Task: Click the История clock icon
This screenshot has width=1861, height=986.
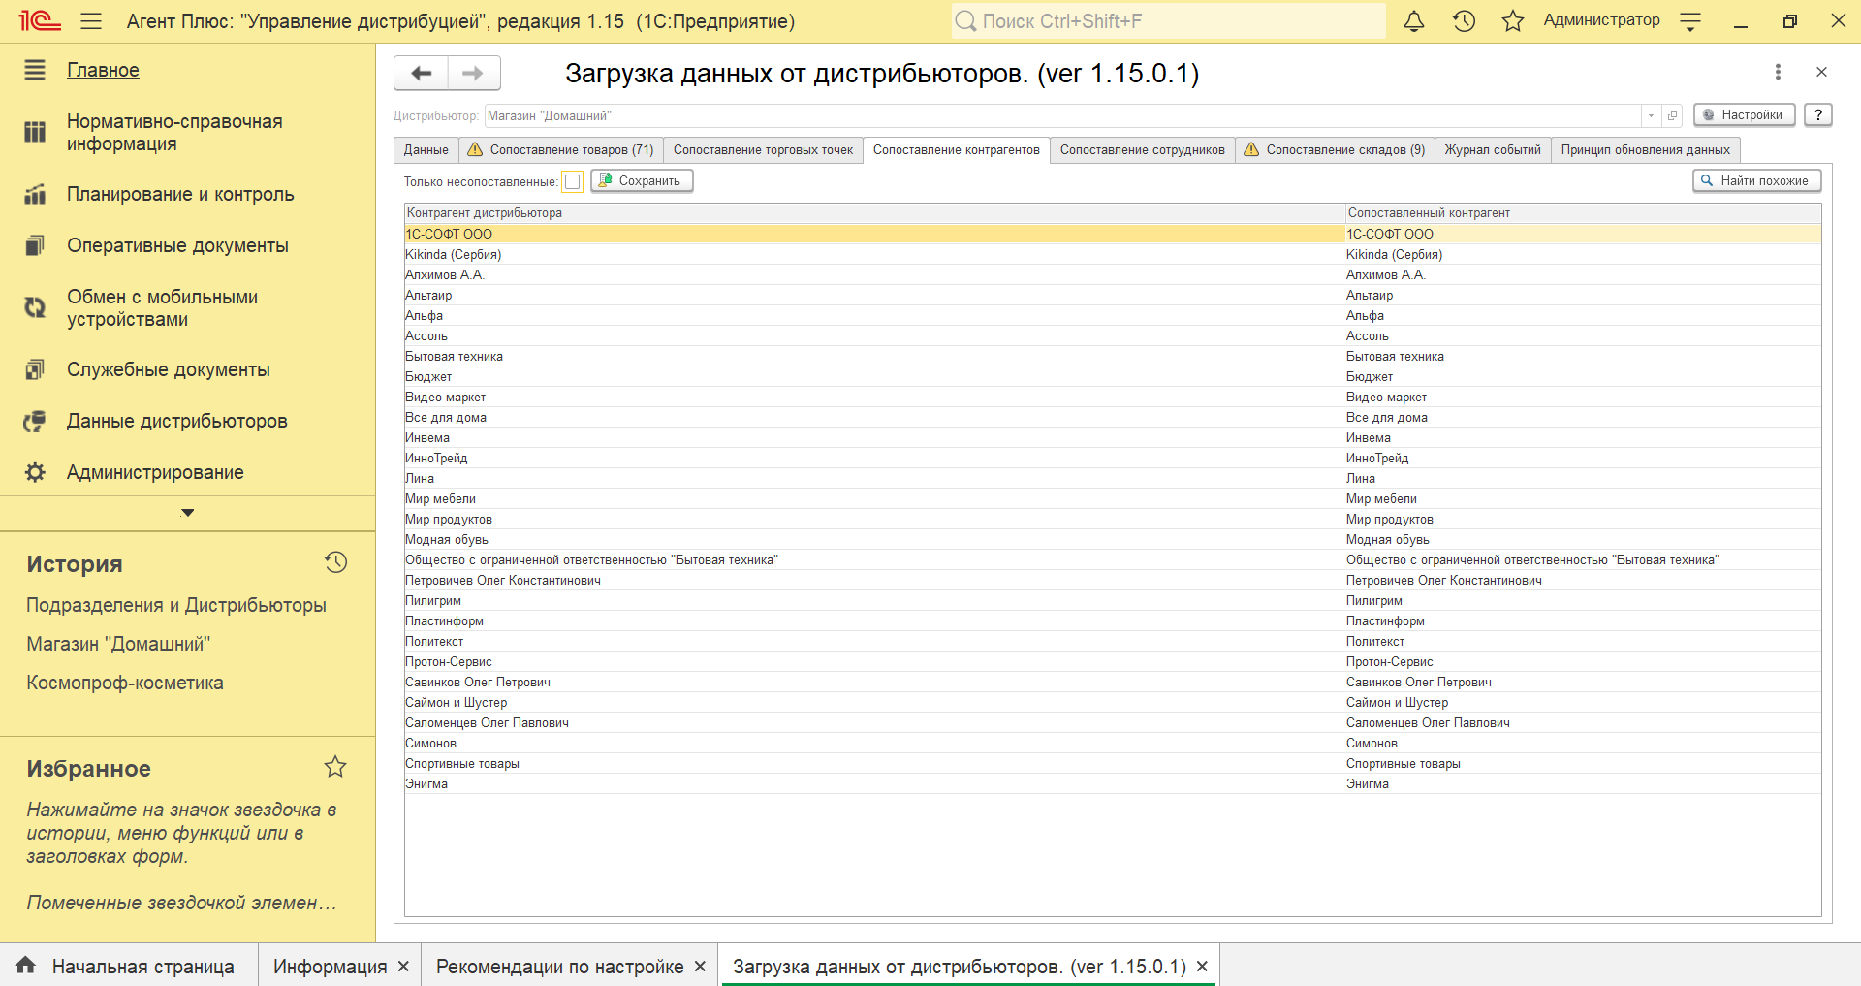Action: [335, 562]
